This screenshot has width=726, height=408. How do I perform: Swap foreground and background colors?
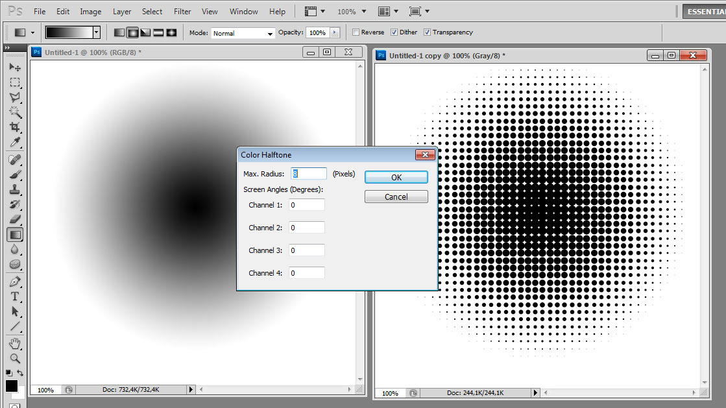(20, 373)
